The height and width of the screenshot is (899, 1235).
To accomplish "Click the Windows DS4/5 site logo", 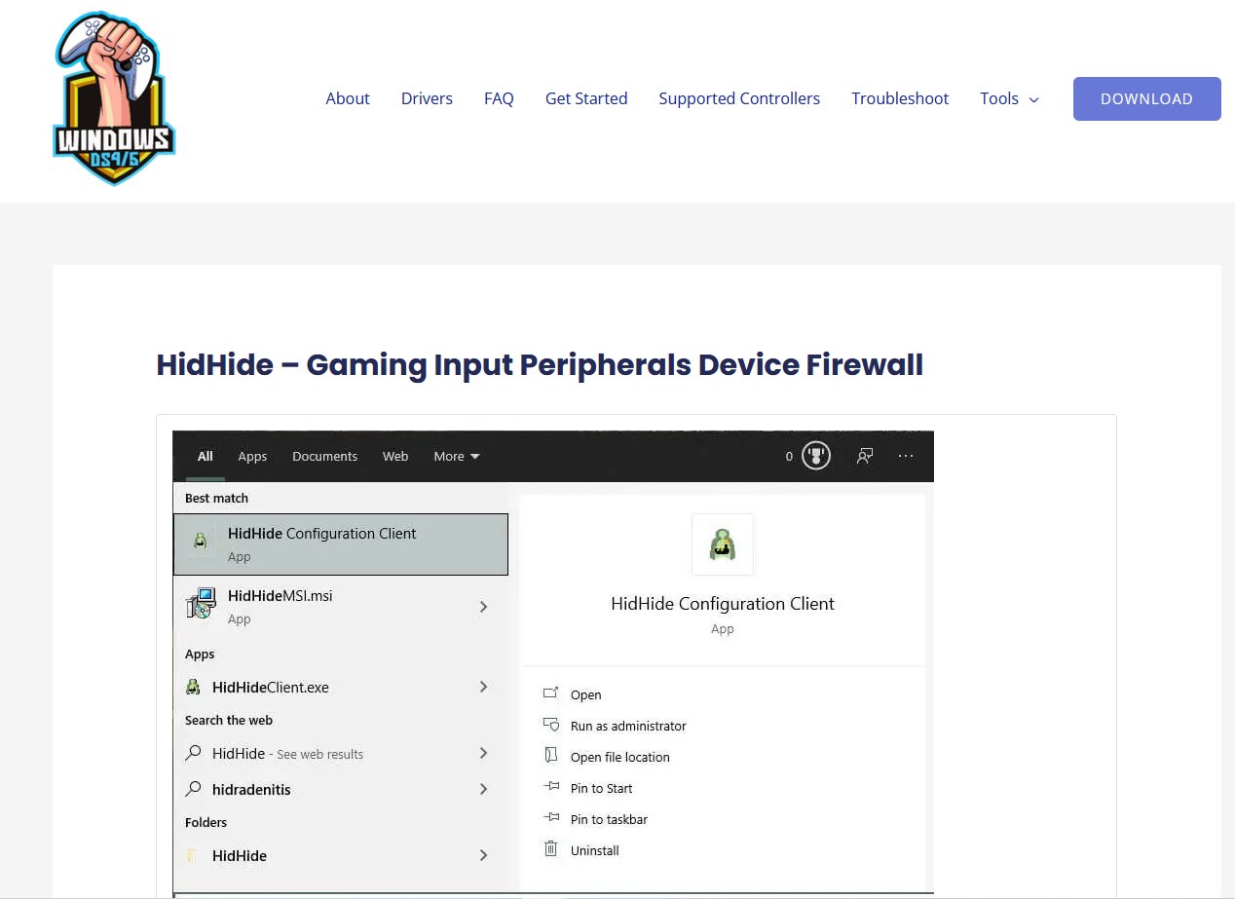I will click(114, 98).
